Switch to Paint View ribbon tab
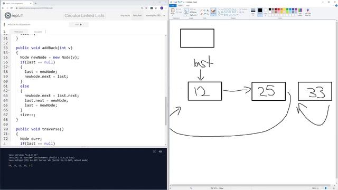338x190 pixels. [x=188, y=6]
